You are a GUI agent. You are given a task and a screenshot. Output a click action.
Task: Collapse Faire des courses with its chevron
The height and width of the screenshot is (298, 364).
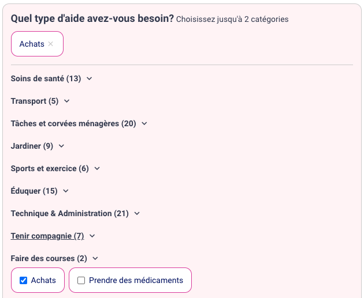point(95,259)
